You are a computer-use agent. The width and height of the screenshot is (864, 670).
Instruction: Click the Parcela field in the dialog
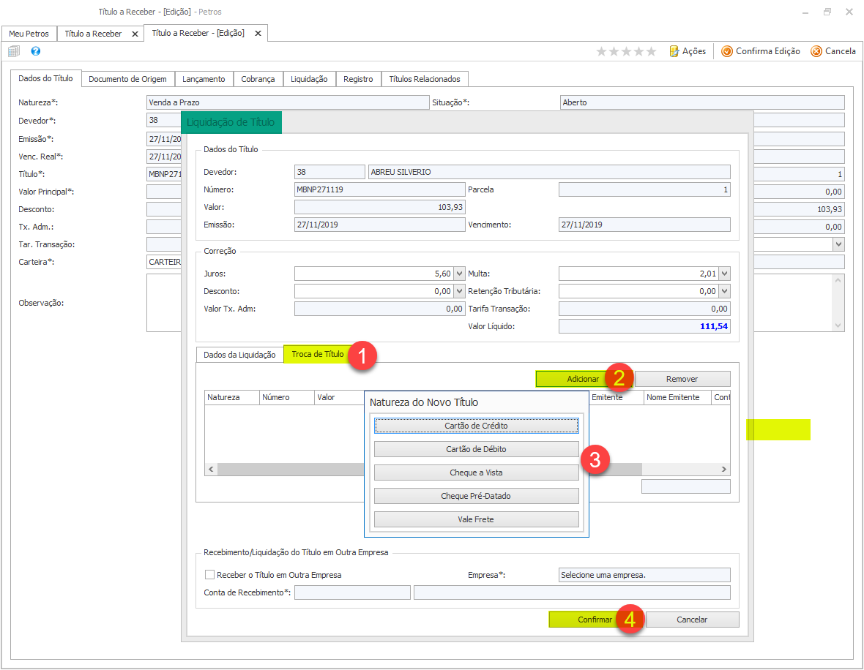point(644,189)
